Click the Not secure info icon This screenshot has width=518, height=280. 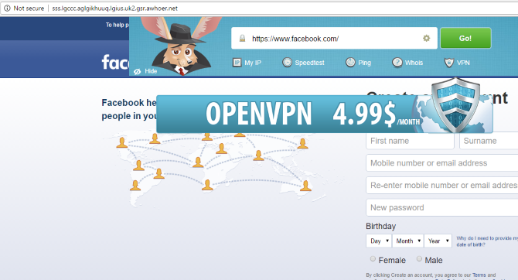(7, 9)
